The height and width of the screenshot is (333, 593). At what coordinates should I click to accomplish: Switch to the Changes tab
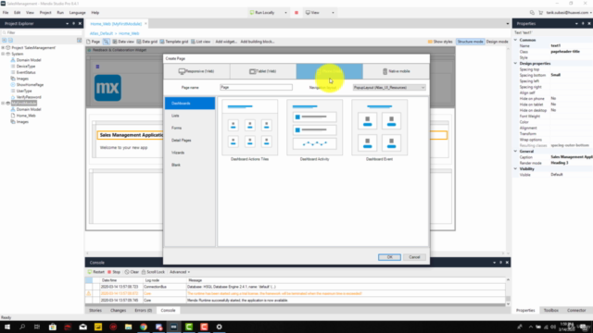[x=118, y=311]
